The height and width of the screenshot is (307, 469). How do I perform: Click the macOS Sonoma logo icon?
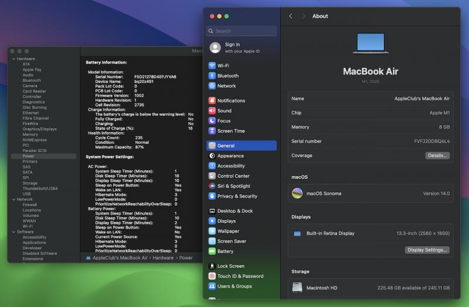click(297, 194)
